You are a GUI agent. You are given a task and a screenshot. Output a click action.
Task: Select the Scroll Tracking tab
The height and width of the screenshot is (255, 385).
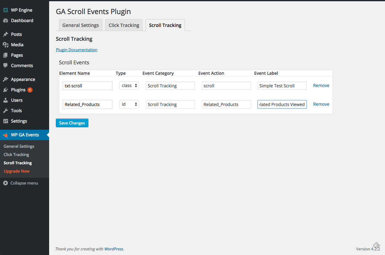[x=165, y=25]
